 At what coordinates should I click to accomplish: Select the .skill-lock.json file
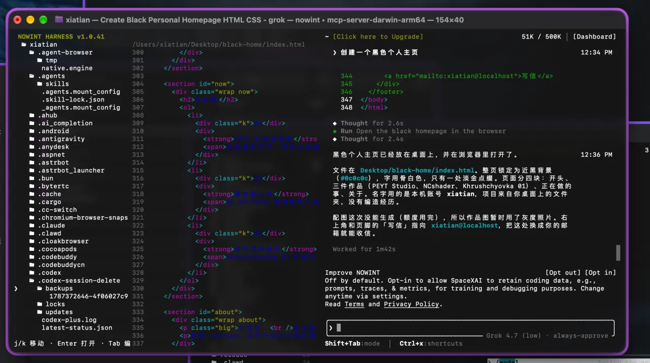click(73, 100)
